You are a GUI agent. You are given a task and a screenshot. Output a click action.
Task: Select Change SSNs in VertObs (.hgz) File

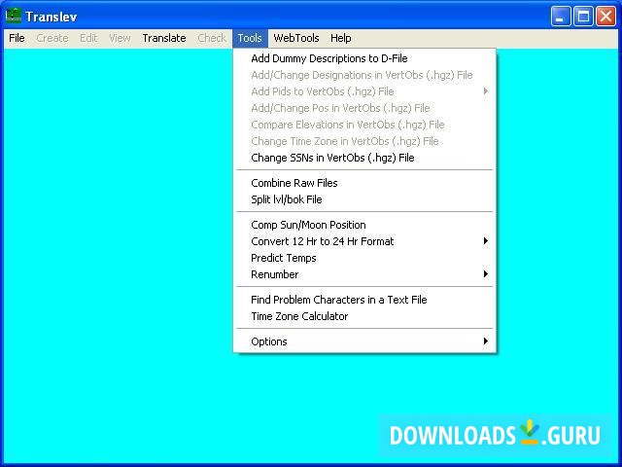tap(364, 158)
